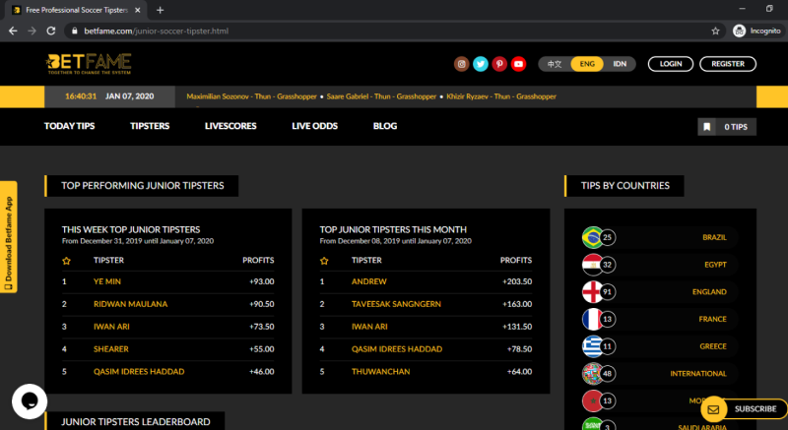Open the BLOG page
Screen dimensions: 788x430
click(385, 126)
